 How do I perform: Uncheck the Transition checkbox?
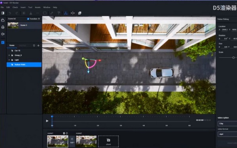tap(28, 19)
